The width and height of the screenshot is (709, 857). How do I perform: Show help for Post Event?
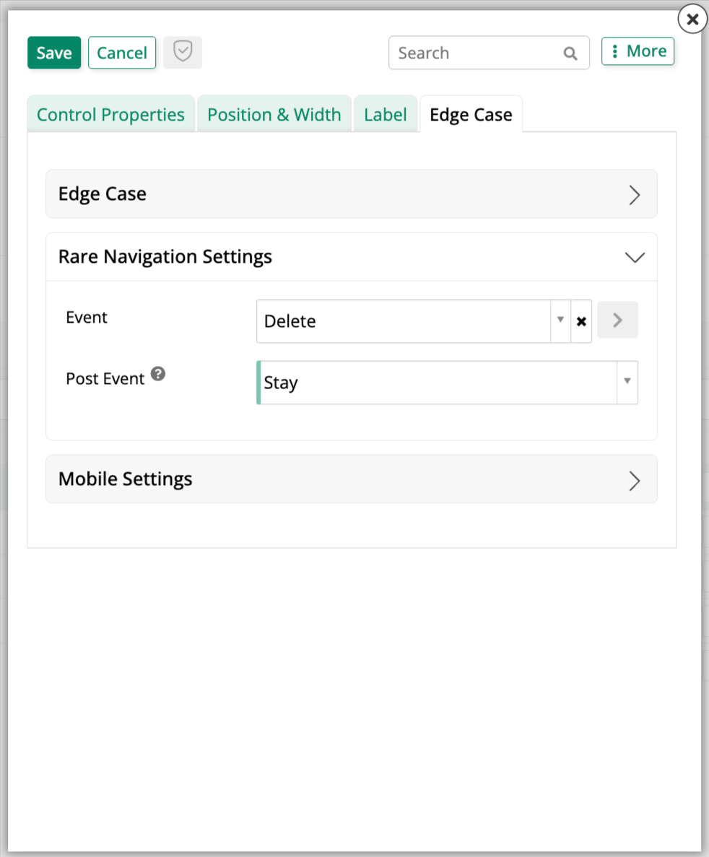coord(158,374)
